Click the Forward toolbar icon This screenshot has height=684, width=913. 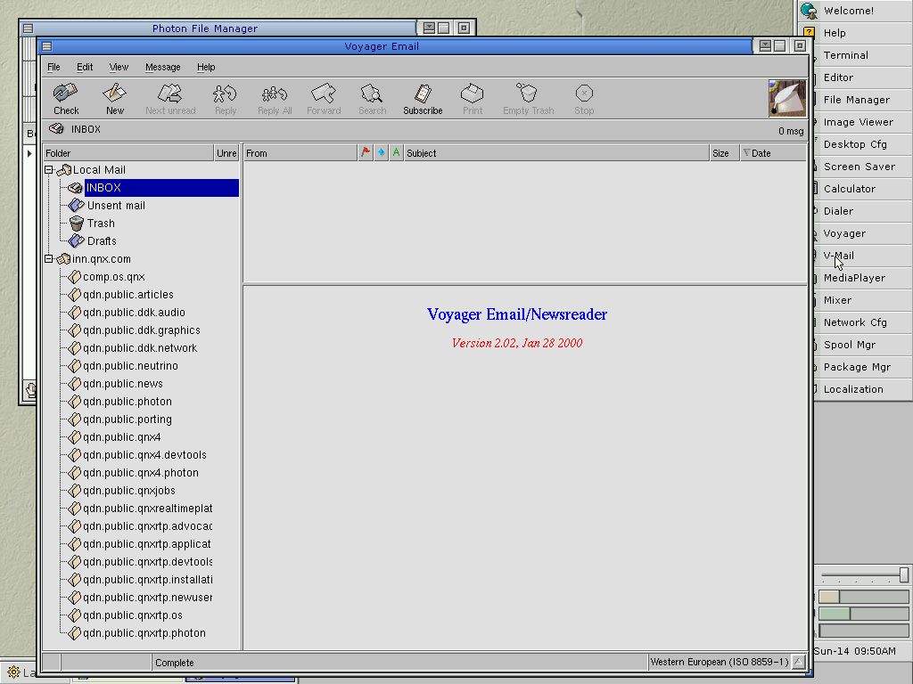point(324,98)
